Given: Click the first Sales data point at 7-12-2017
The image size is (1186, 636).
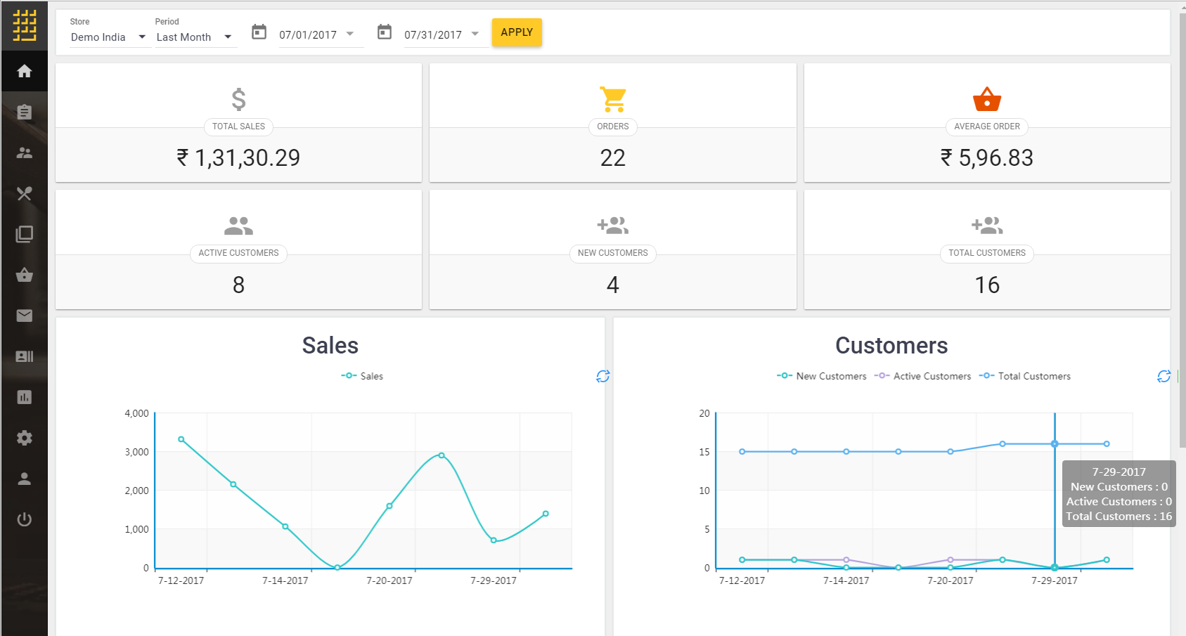Looking at the screenshot, I should pyautogui.click(x=181, y=439).
